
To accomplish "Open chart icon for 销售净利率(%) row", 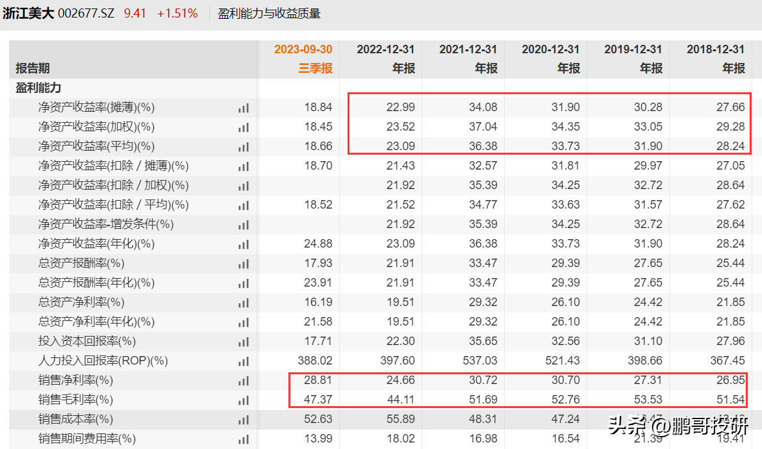I will pos(244,381).
